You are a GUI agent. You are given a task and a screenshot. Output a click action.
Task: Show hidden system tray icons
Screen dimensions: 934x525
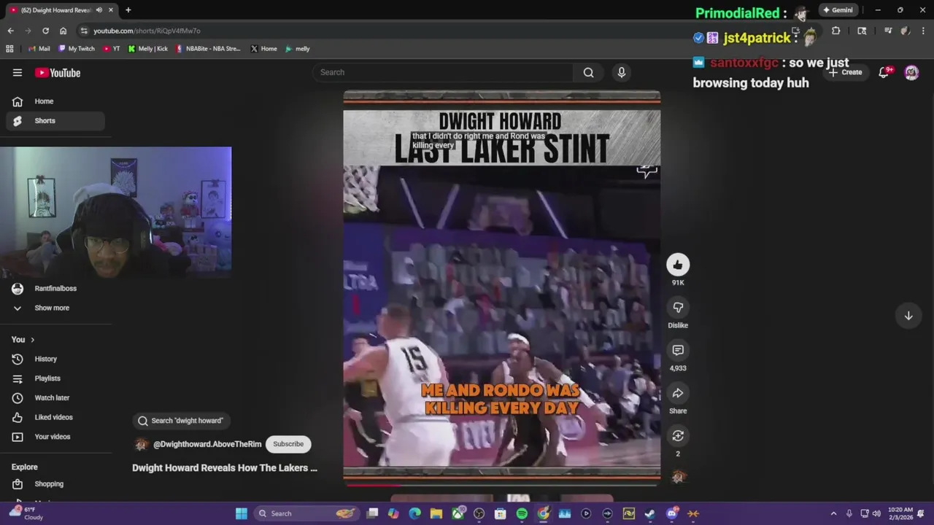tap(833, 513)
